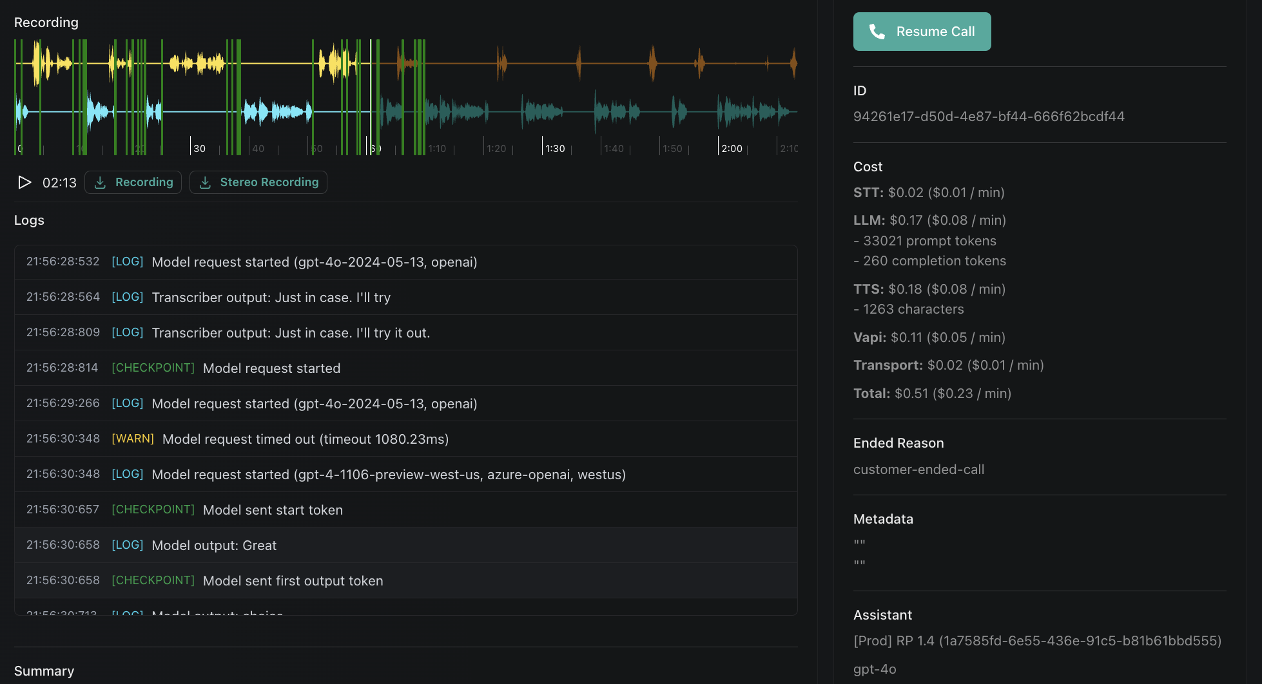Download the Stereo Recording
Viewport: 1262px width, 684px height.
pos(258,182)
